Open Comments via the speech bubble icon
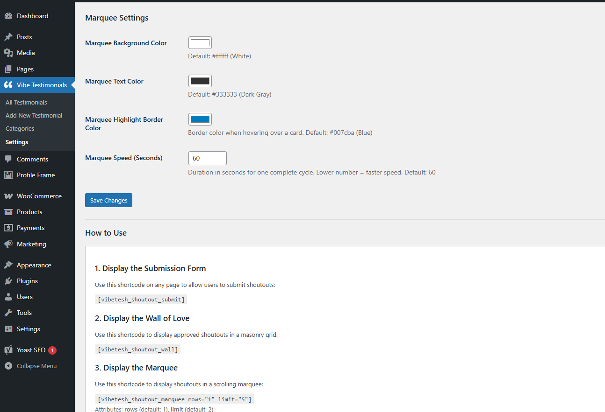The image size is (605, 412). 8,159
